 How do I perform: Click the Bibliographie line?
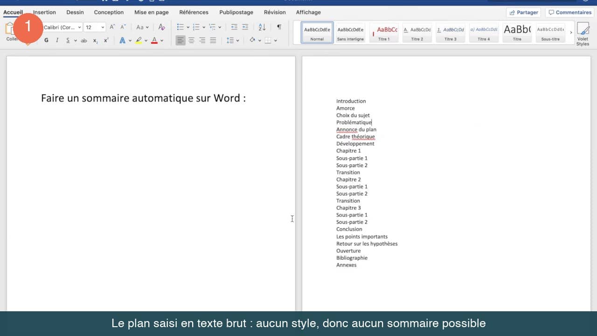pyautogui.click(x=352, y=258)
